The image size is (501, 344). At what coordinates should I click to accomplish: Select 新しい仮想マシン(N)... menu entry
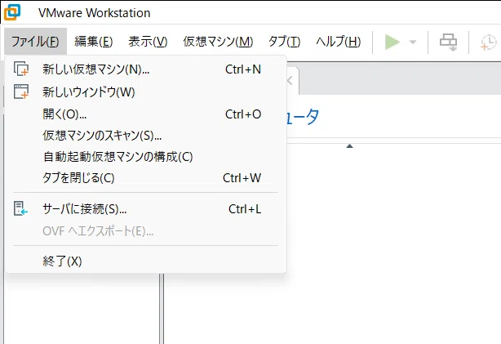point(145,69)
